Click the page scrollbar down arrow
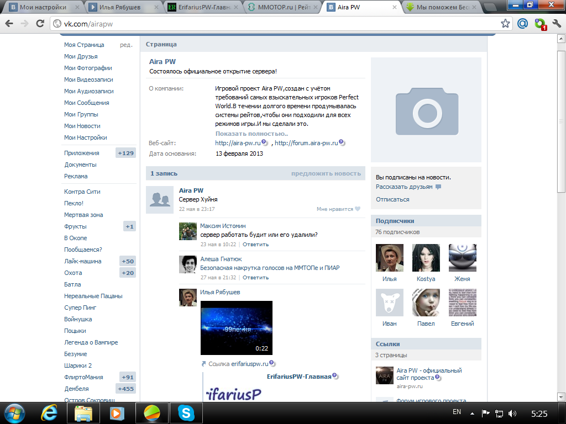 click(561, 397)
